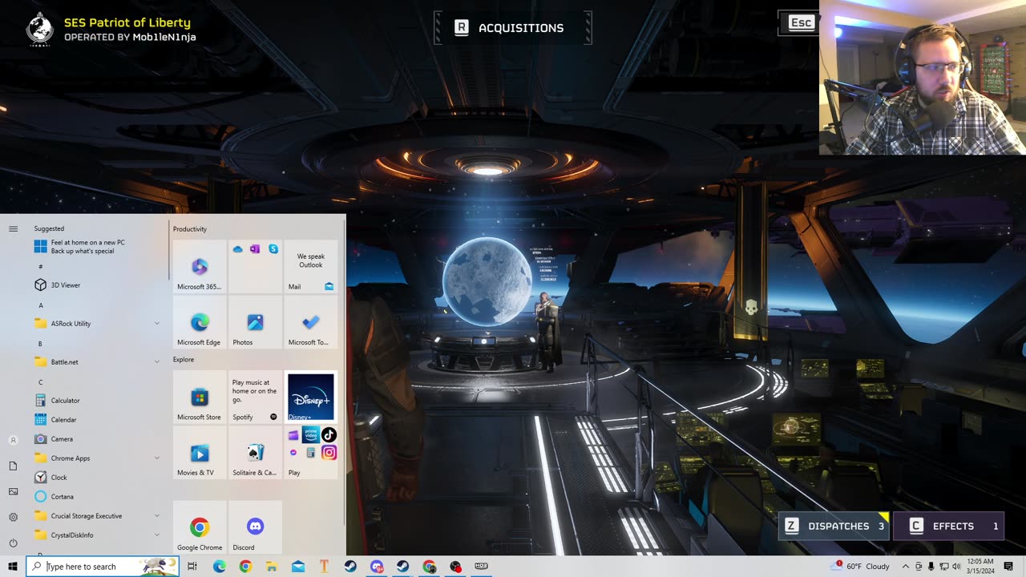
Task: Open Microsoft Edge from the taskbar
Action: point(219,567)
